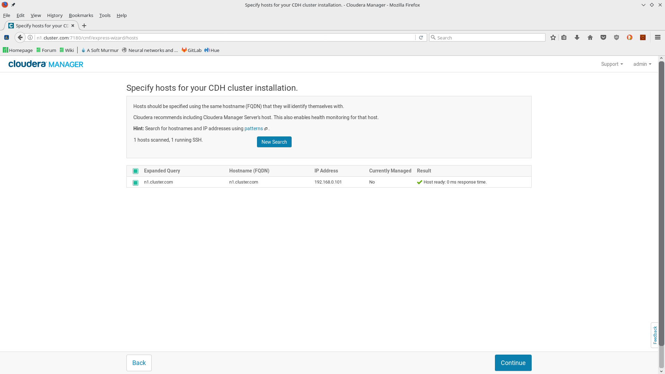Click the scrollbar down arrow
665x374 pixels.
(662, 371)
